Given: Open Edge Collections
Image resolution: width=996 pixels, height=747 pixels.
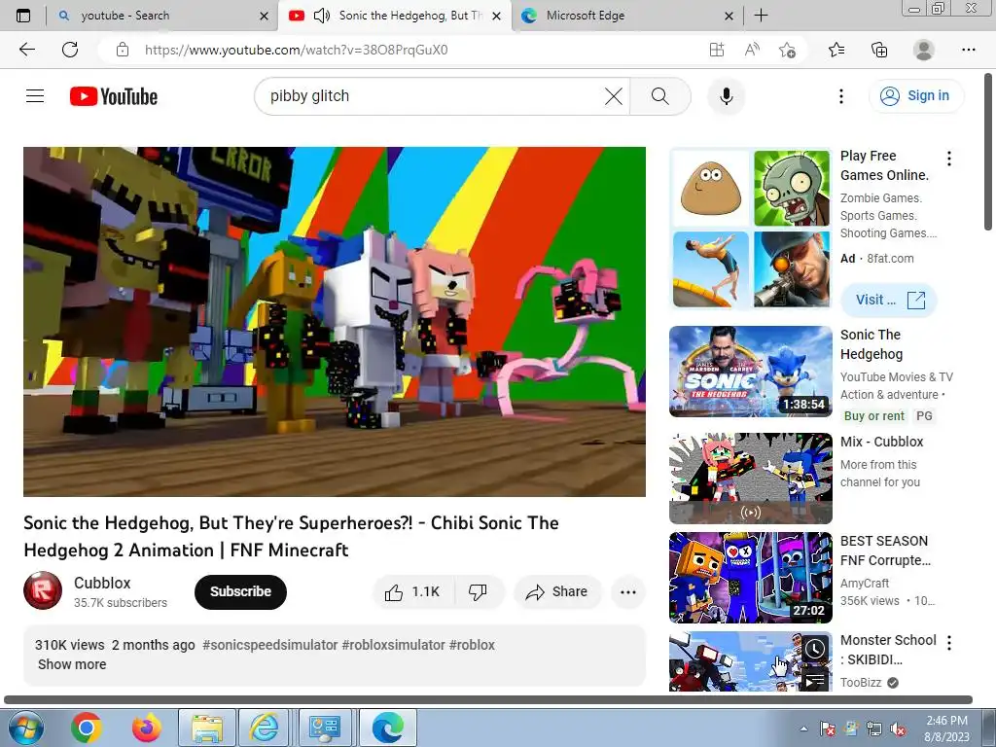Looking at the screenshot, I should tap(879, 50).
